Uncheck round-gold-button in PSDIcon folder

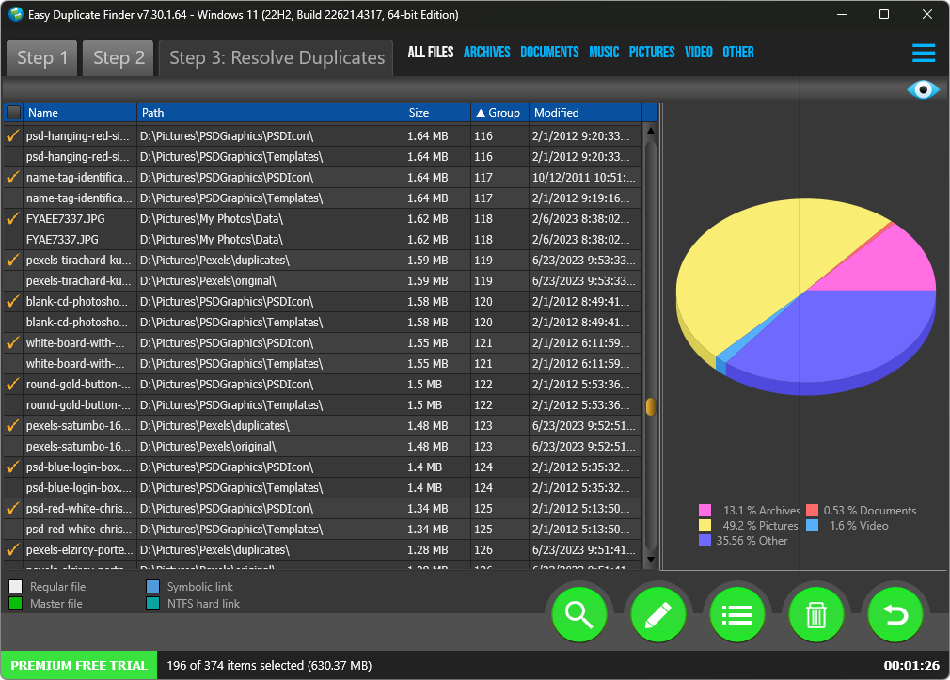[x=13, y=385]
